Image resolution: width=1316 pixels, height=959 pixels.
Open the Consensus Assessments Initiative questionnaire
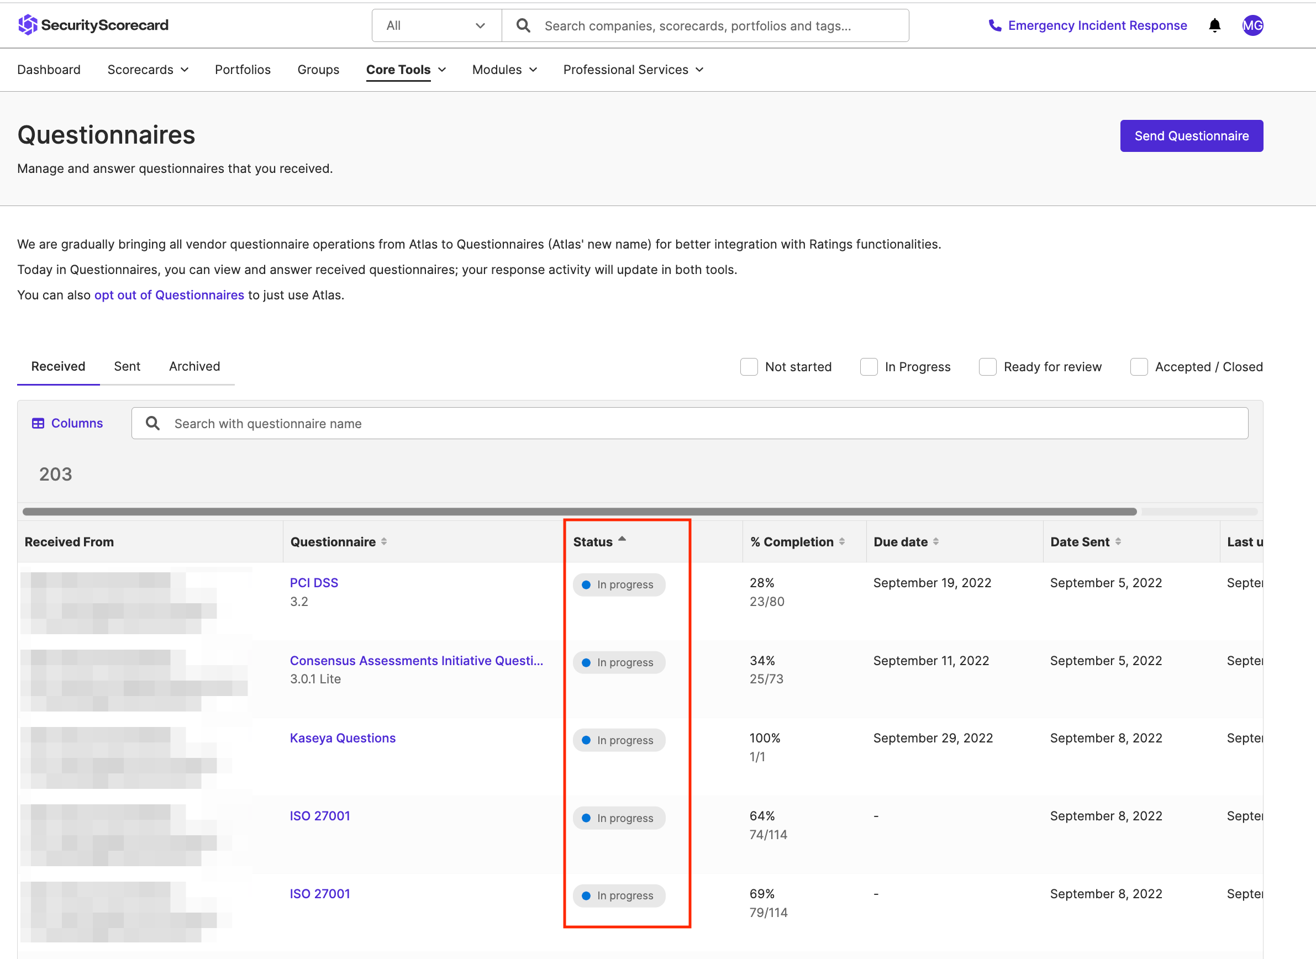coord(416,661)
